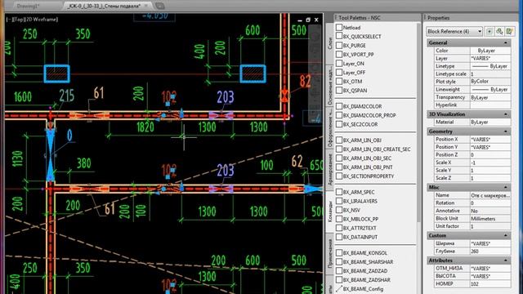Image resolution: width=523 pixels, height=294 pixels.
Task: Run the BX_VPORT_PP tool
Action: click(x=355, y=55)
